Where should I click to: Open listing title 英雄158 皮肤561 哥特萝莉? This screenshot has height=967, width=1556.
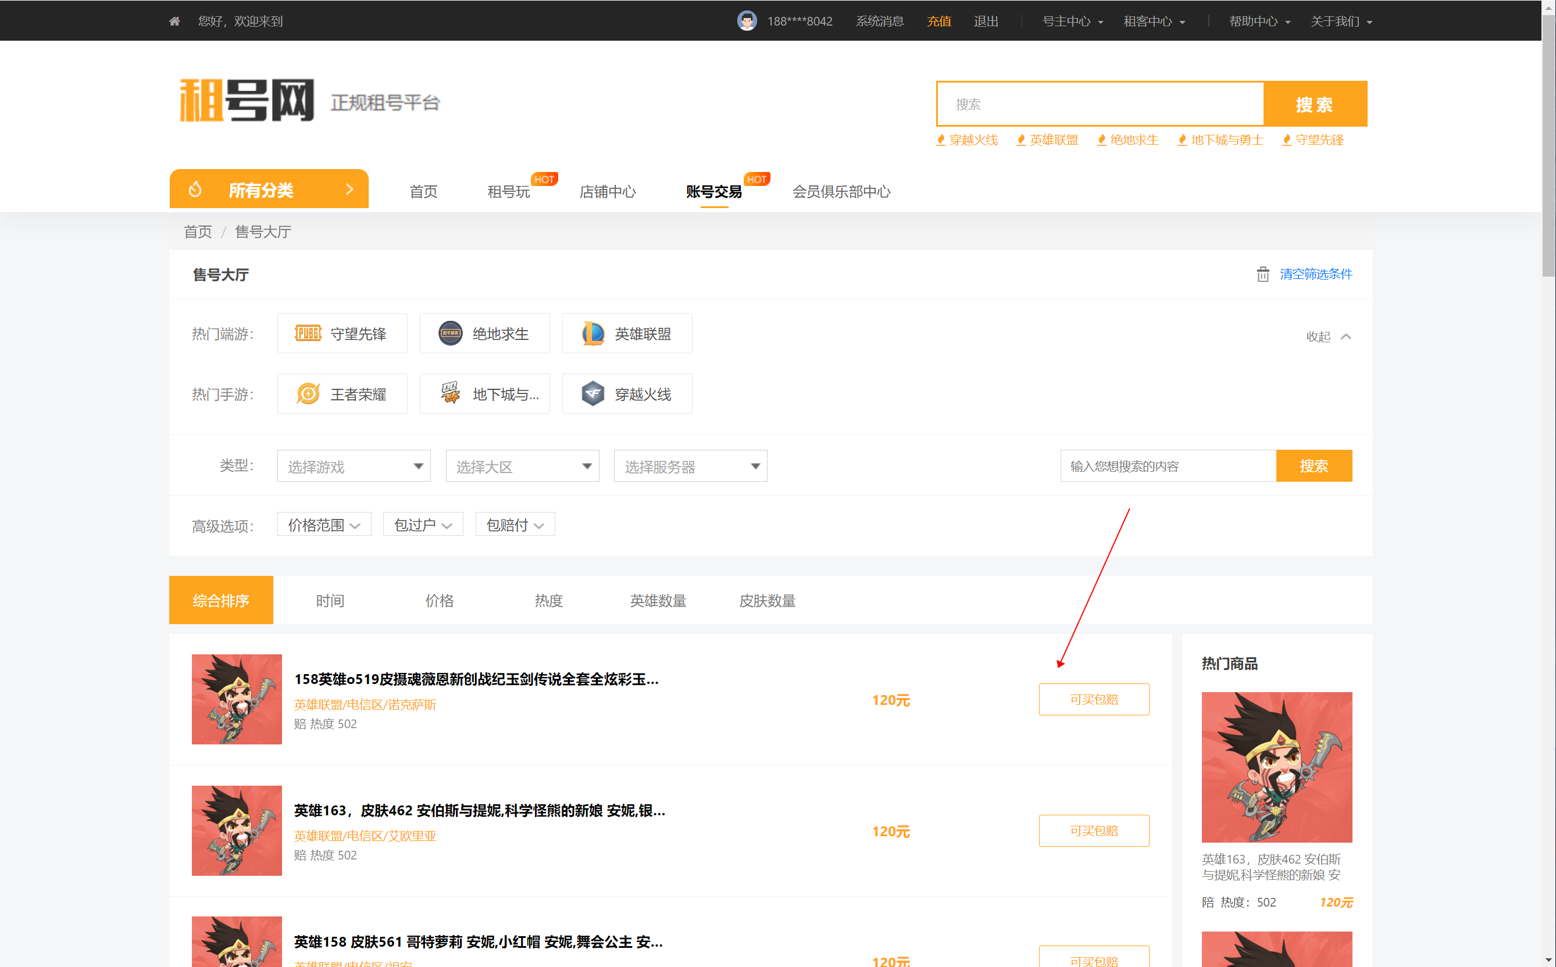click(478, 941)
